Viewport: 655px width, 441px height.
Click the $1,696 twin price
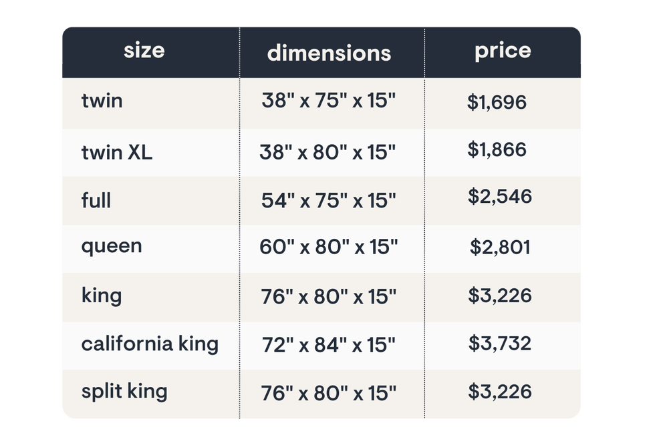pyautogui.click(x=497, y=102)
